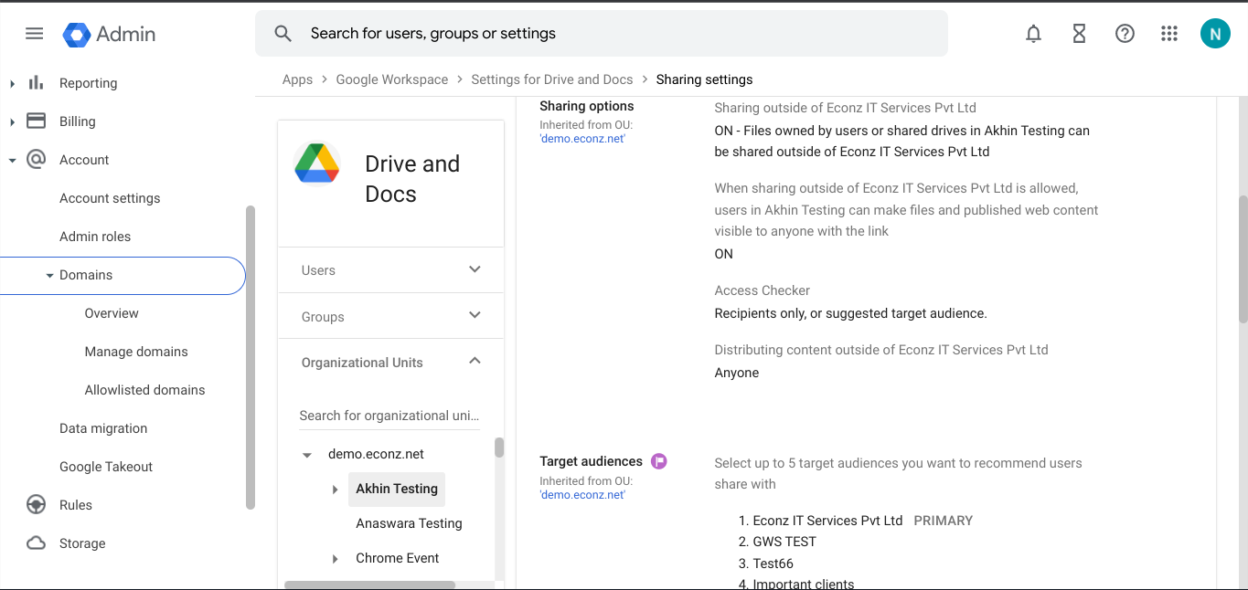
Task: Collapse the Account section arrow
Action: pos(12,160)
